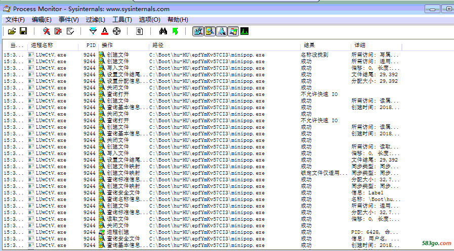The image size is (454, 251).
Task: Toggle the show profiling events graph button
Action: point(244,31)
